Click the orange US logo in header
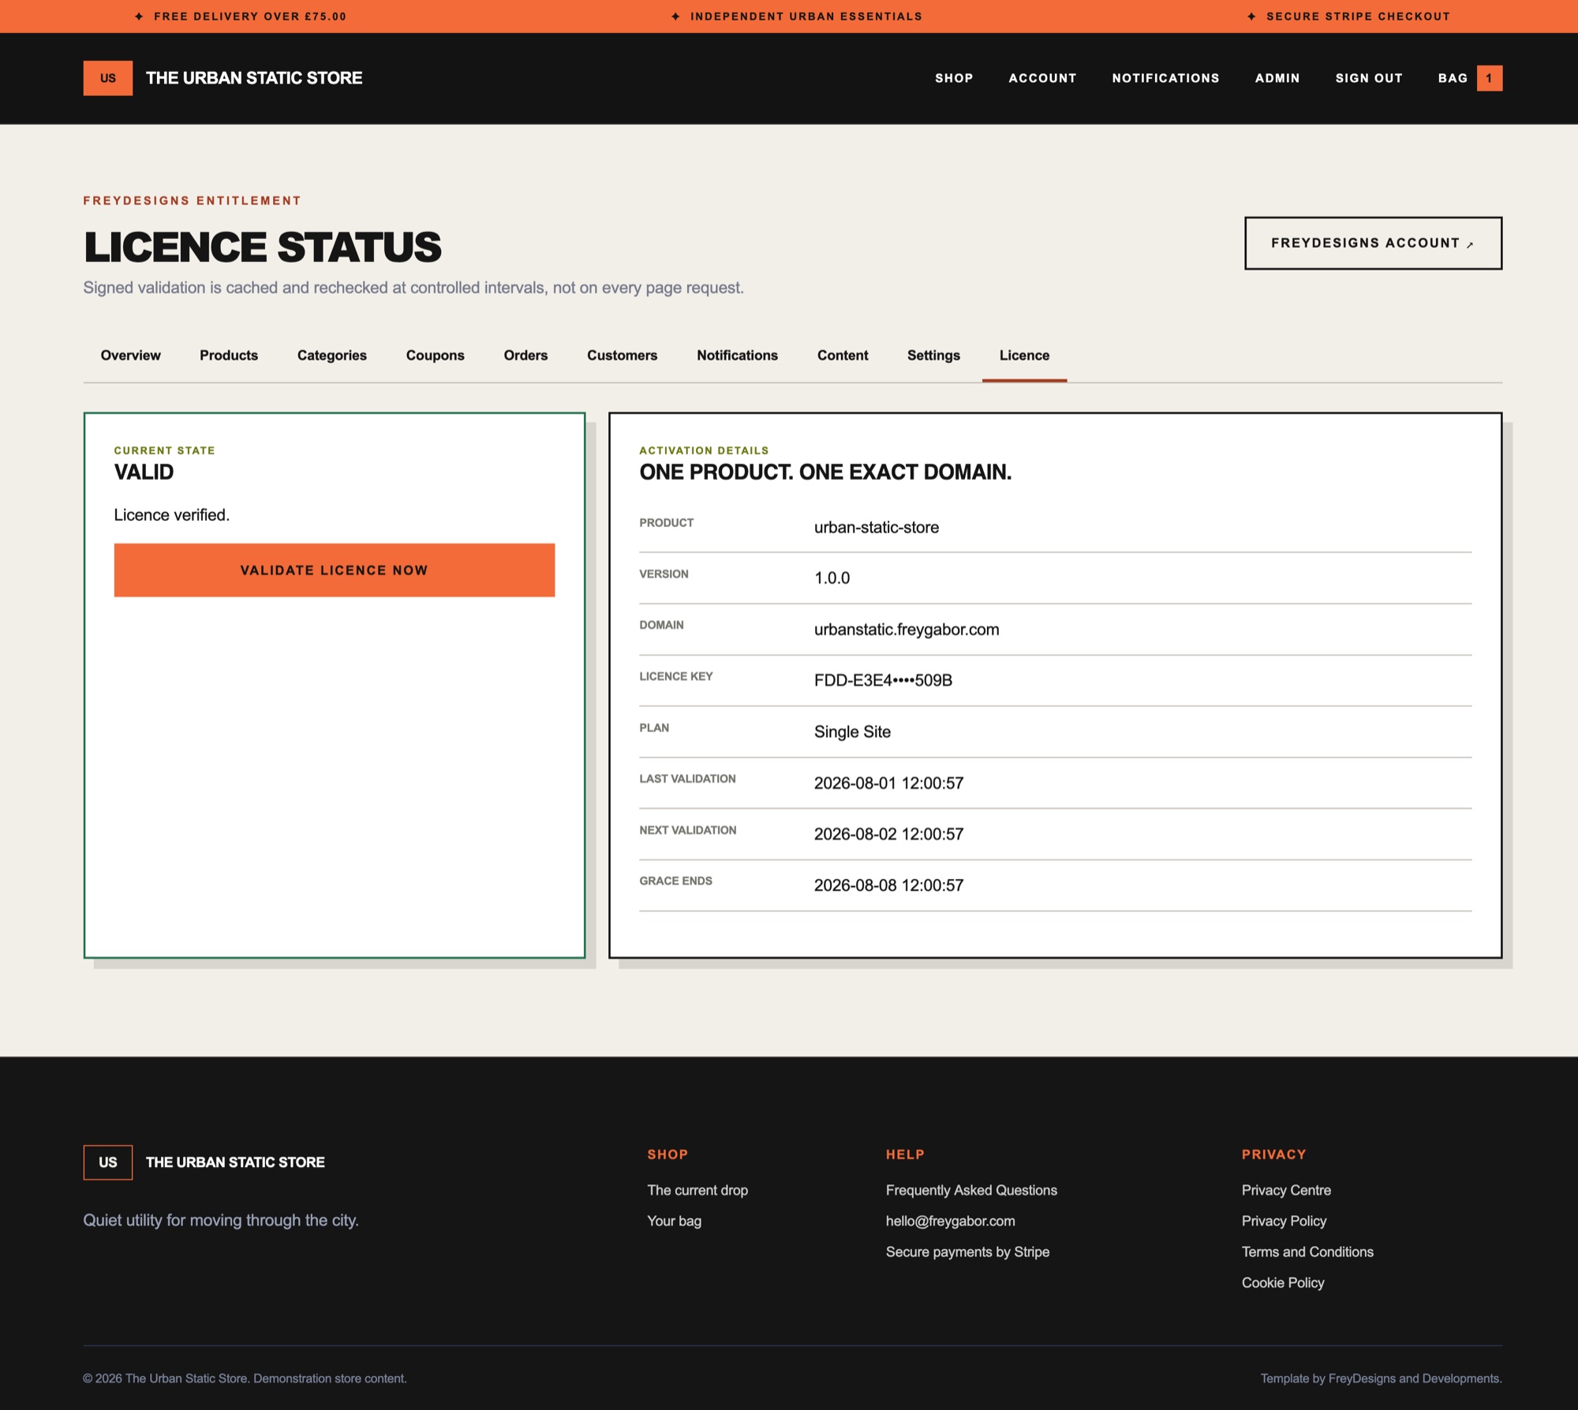This screenshot has width=1578, height=1410. tap(108, 78)
